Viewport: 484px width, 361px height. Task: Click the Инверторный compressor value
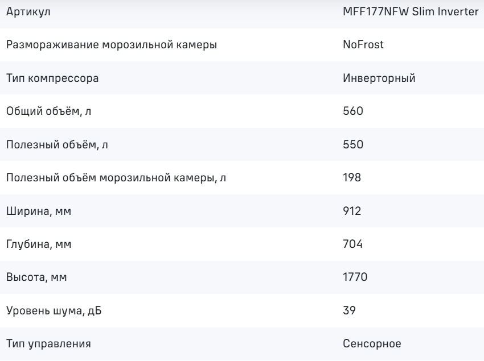pyautogui.click(x=379, y=78)
